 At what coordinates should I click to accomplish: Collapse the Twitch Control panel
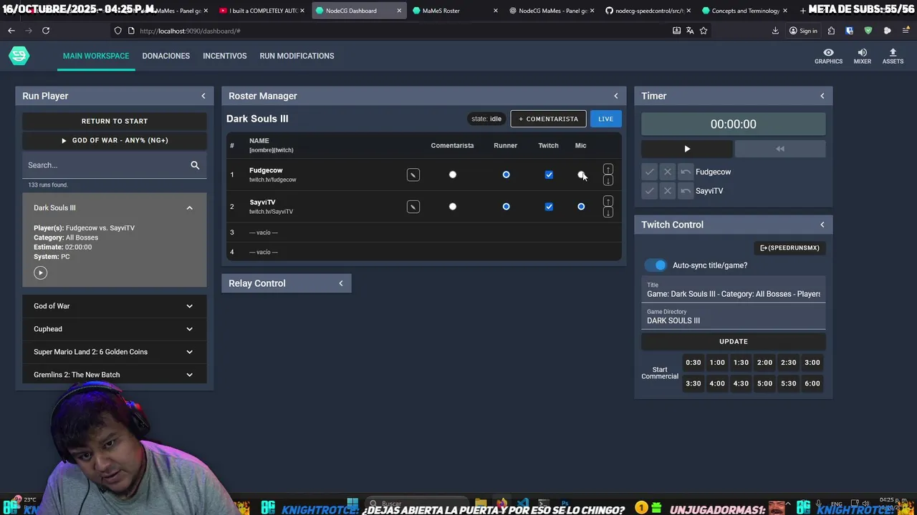tap(822, 225)
